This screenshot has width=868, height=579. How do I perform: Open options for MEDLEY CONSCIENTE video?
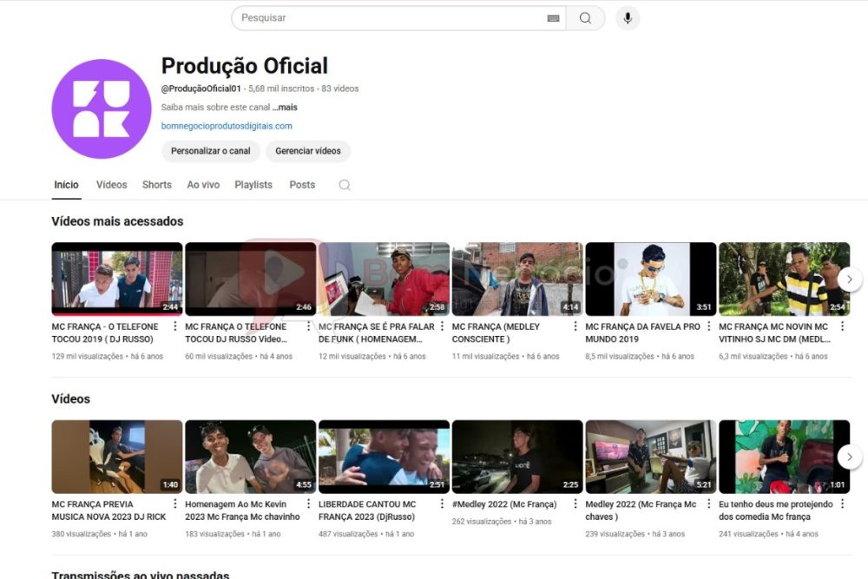coord(575,326)
